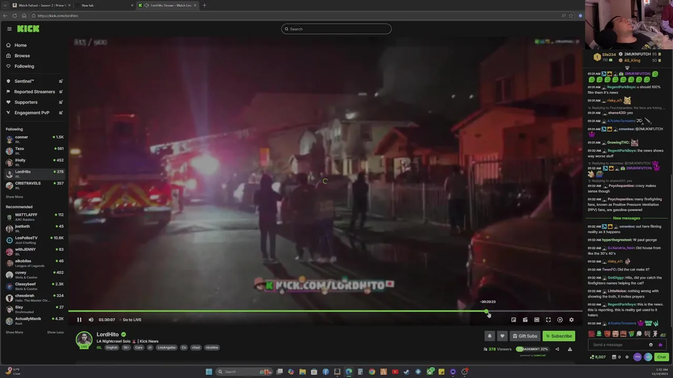Viewport: 673px width, 378px height.
Task: Click the KICK logo
Action: pos(28,29)
